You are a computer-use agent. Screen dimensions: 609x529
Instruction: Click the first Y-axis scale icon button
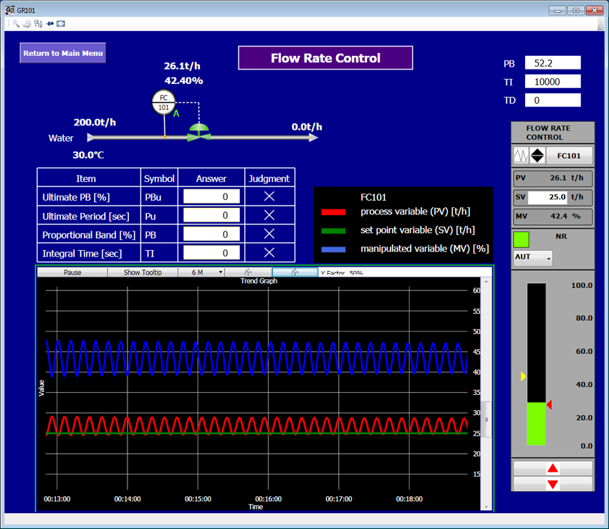(x=248, y=272)
